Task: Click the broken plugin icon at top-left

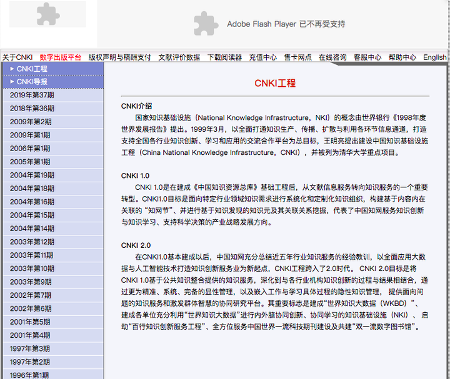Action: (48, 14)
